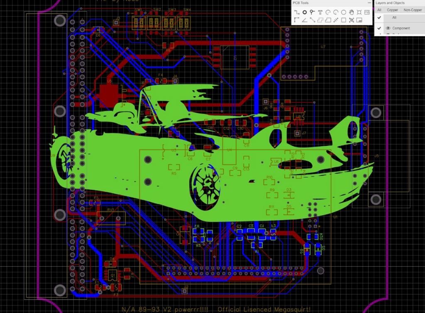Viewport: 425px width, 313px height.
Task: Click the SW4 switch label
Action: click(x=187, y=10)
